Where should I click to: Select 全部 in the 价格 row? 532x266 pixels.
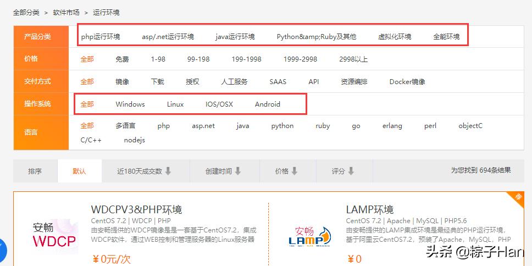[x=87, y=59]
